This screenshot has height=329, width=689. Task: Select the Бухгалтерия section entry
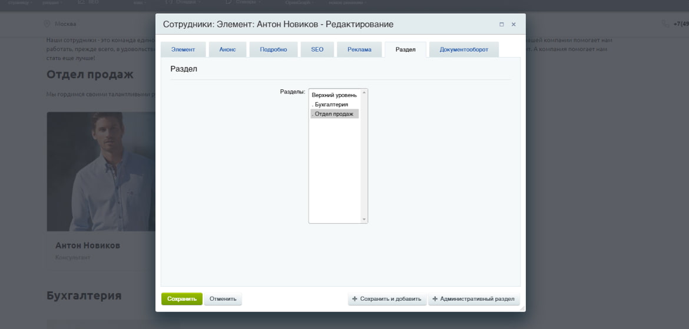tap(335, 105)
